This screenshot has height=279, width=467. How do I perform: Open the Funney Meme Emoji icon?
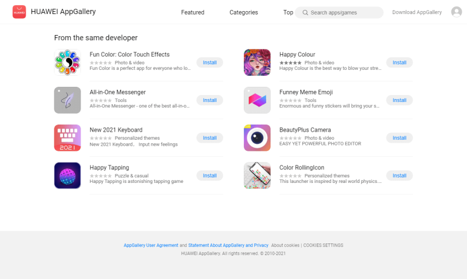pyautogui.click(x=257, y=100)
